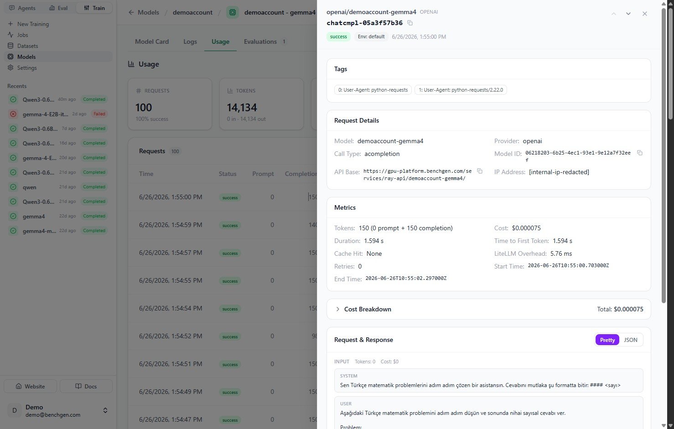Copy the Model ID value
Screen dimensions: 674x429
(x=640, y=153)
